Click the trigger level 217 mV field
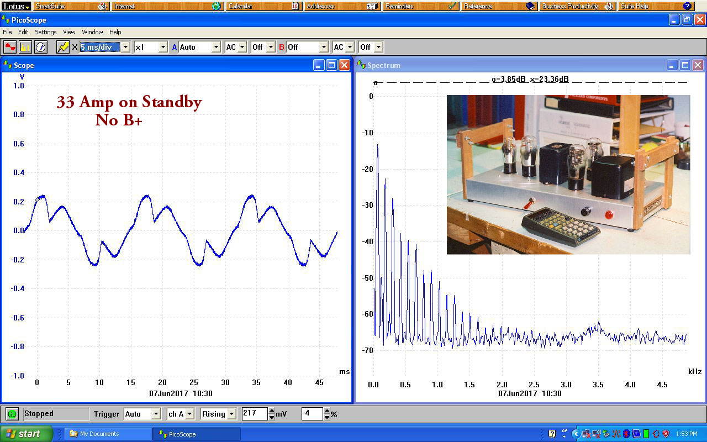 255,414
